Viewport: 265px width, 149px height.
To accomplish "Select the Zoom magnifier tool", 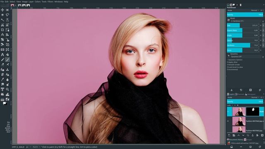I will [x=7, y=89].
